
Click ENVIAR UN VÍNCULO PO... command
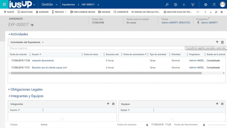146,12
